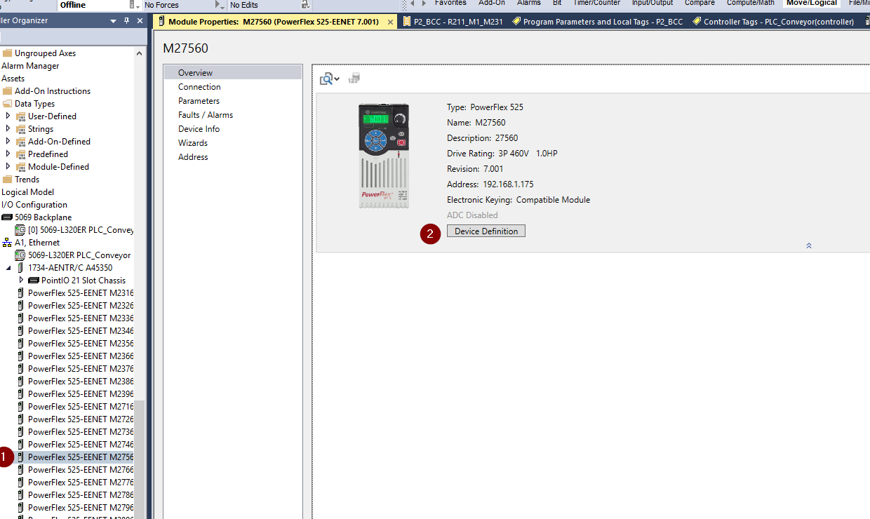The width and height of the screenshot is (870, 519).
Task: Click the drive icon for PowerFlex M2386
Action: (x=20, y=382)
